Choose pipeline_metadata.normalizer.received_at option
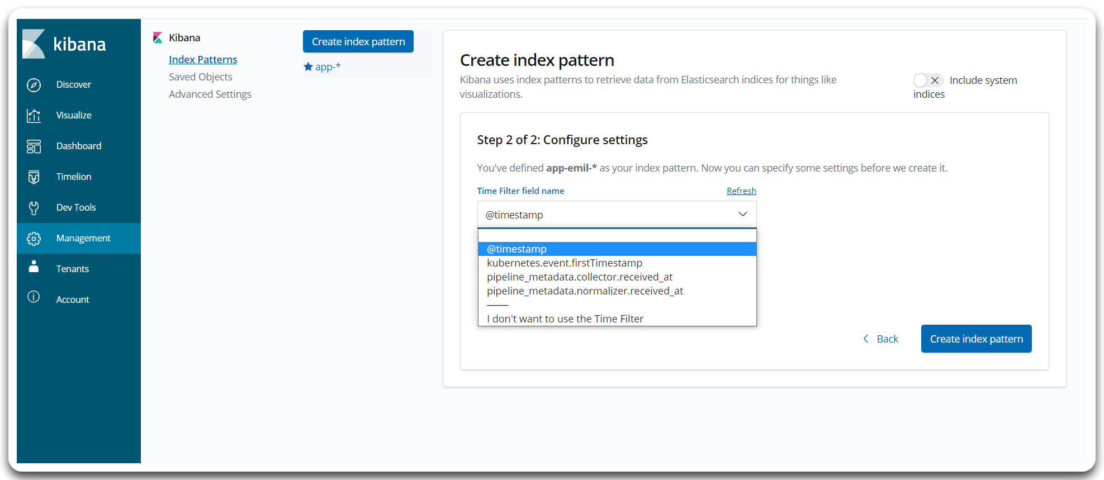The image size is (1104, 480). point(617,291)
